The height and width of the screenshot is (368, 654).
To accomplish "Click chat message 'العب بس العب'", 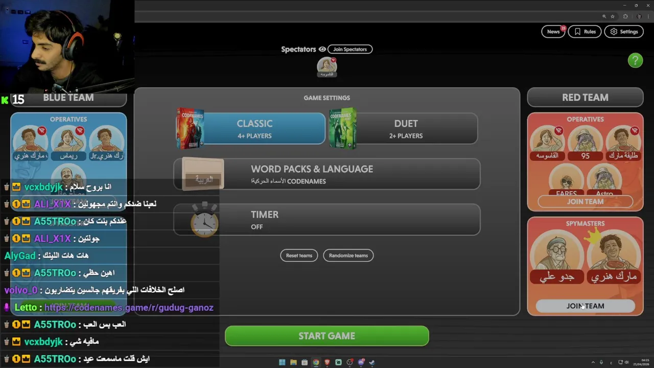I will pos(104,325).
